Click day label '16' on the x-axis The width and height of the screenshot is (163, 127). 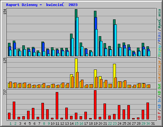[81, 124]
